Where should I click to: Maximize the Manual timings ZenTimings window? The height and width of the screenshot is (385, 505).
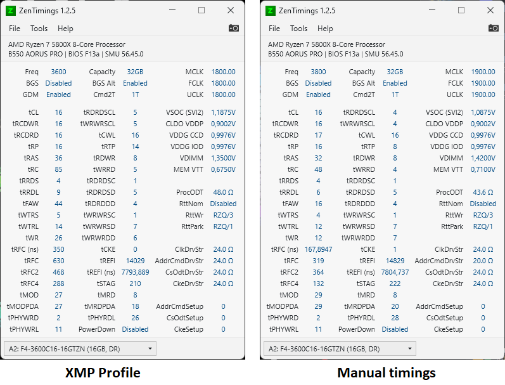[461, 10]
